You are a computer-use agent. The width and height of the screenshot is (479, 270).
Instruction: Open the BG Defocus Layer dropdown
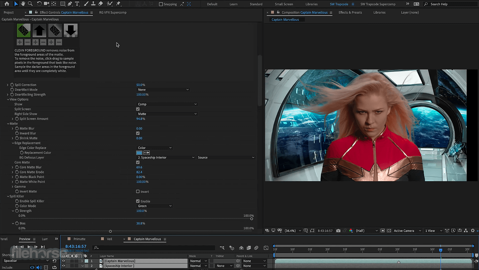click(166, 158)
